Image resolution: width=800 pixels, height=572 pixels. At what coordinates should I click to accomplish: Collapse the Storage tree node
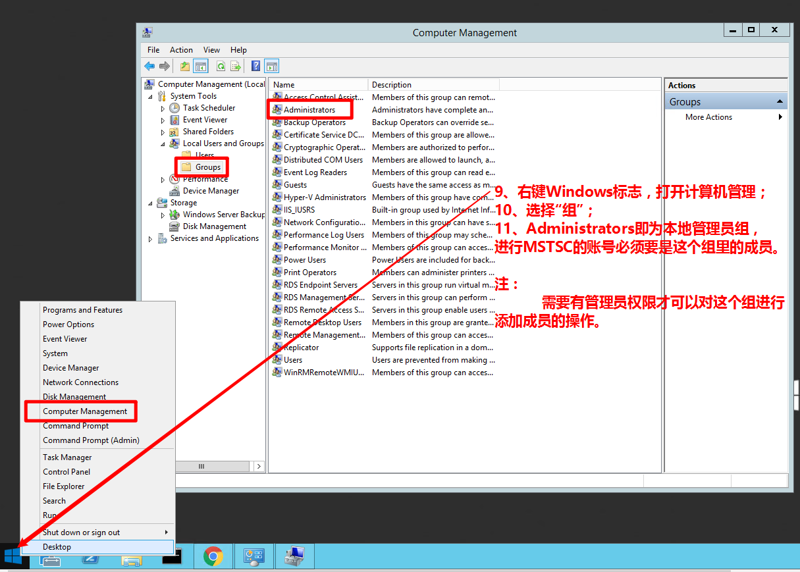pos(151,203)
